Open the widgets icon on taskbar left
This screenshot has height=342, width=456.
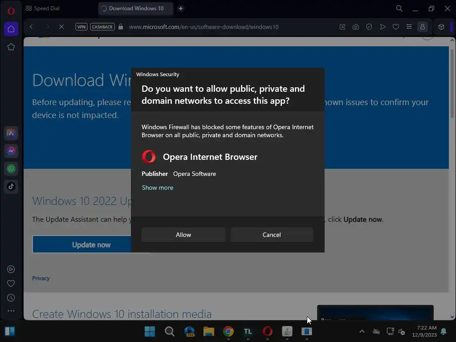pyautogui.click(x=10, y=331)
